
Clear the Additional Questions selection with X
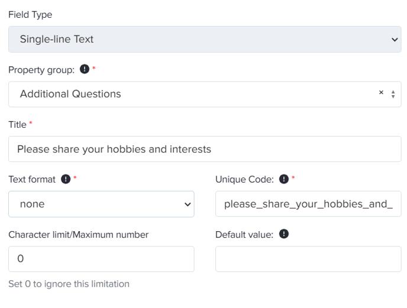(381, 92)
